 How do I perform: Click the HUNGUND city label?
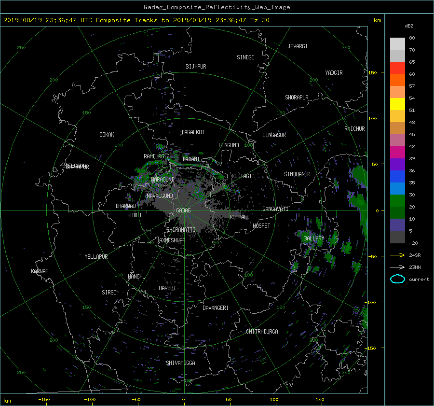coord(229,145)
